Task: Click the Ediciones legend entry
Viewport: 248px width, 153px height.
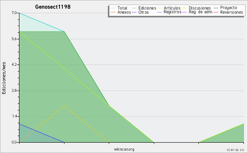Action: (x=144, y=8)
